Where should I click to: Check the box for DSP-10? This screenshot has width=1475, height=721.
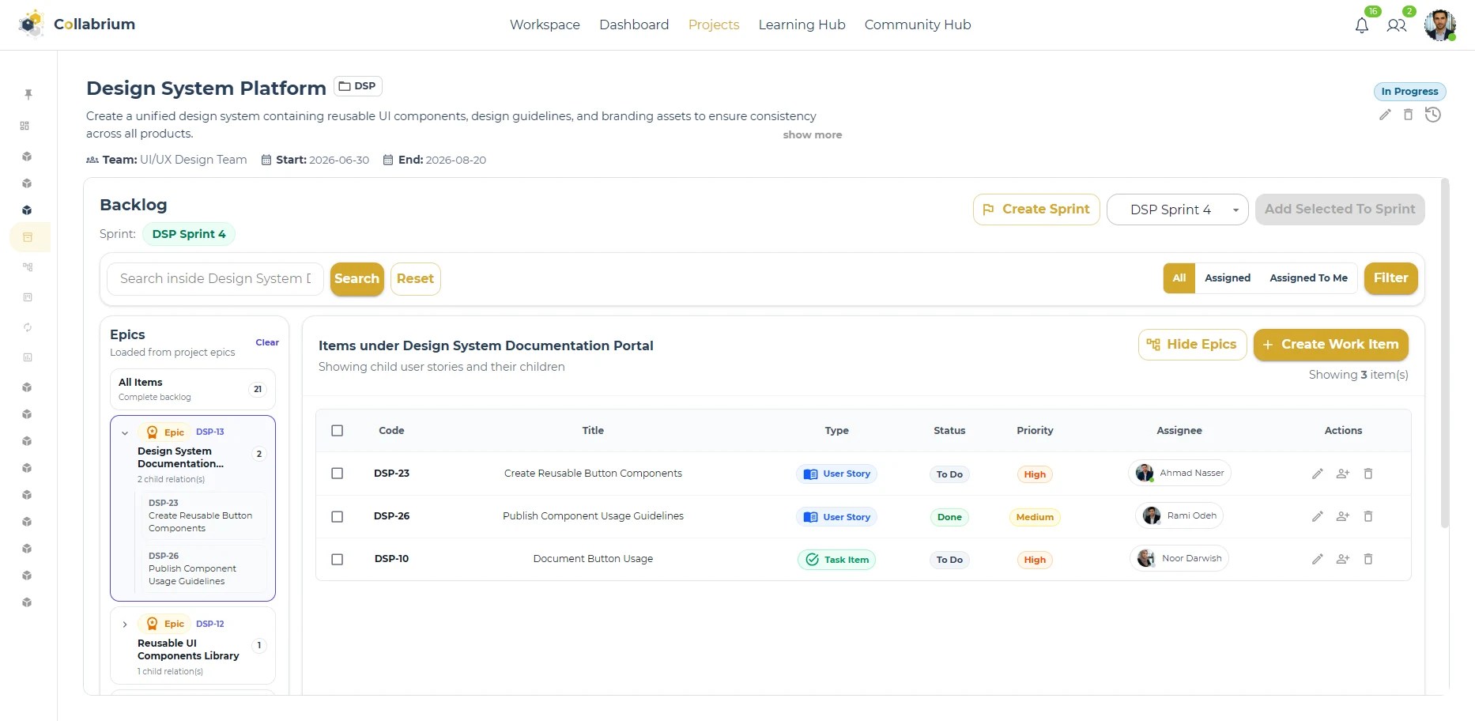coord(338,559)
